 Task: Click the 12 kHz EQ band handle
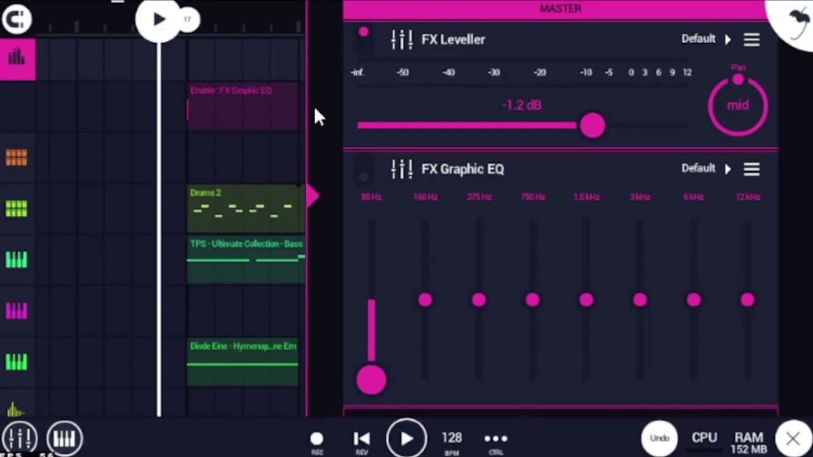pyautogui.click(x=747, y=300)
